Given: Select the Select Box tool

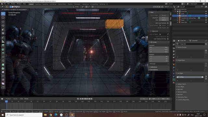Looking at the screenshot, I should pyautogui.click(x=3, y=14).
